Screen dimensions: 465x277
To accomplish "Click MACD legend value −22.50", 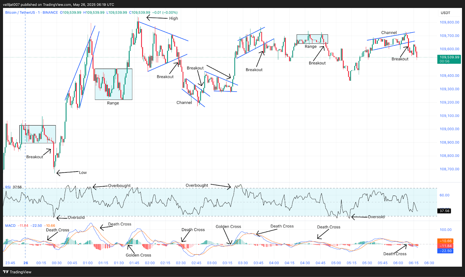I will [36, 226].
